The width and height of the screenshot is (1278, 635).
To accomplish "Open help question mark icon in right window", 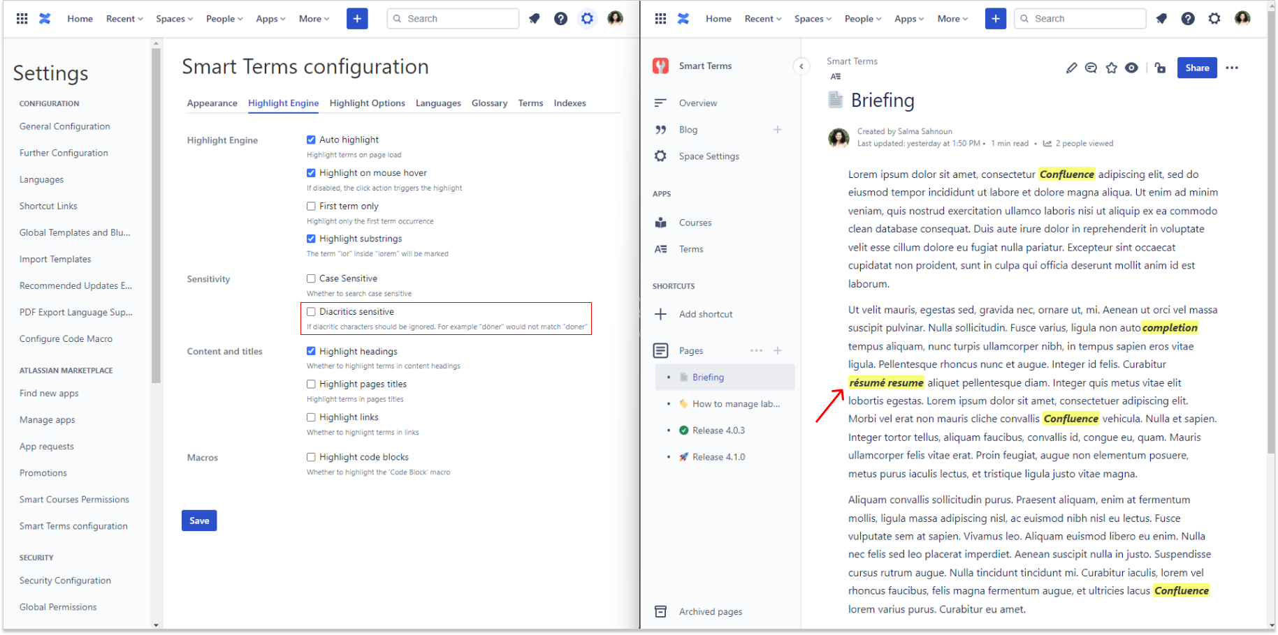I will coord(1187,19).
